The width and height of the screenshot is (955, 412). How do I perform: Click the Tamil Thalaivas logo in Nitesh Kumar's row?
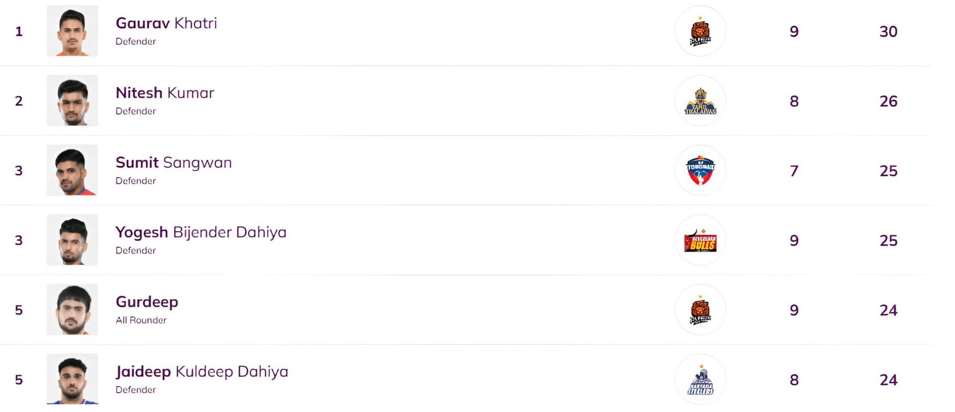700,101
